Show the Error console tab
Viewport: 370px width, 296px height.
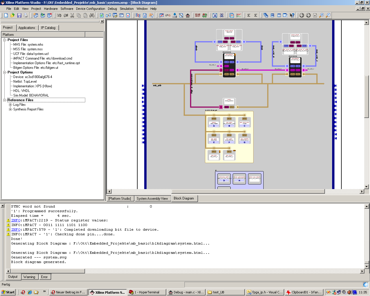(44, 277)
